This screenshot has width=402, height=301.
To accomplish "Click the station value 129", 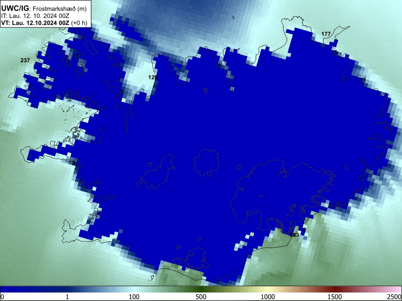I will click(153, 77).
